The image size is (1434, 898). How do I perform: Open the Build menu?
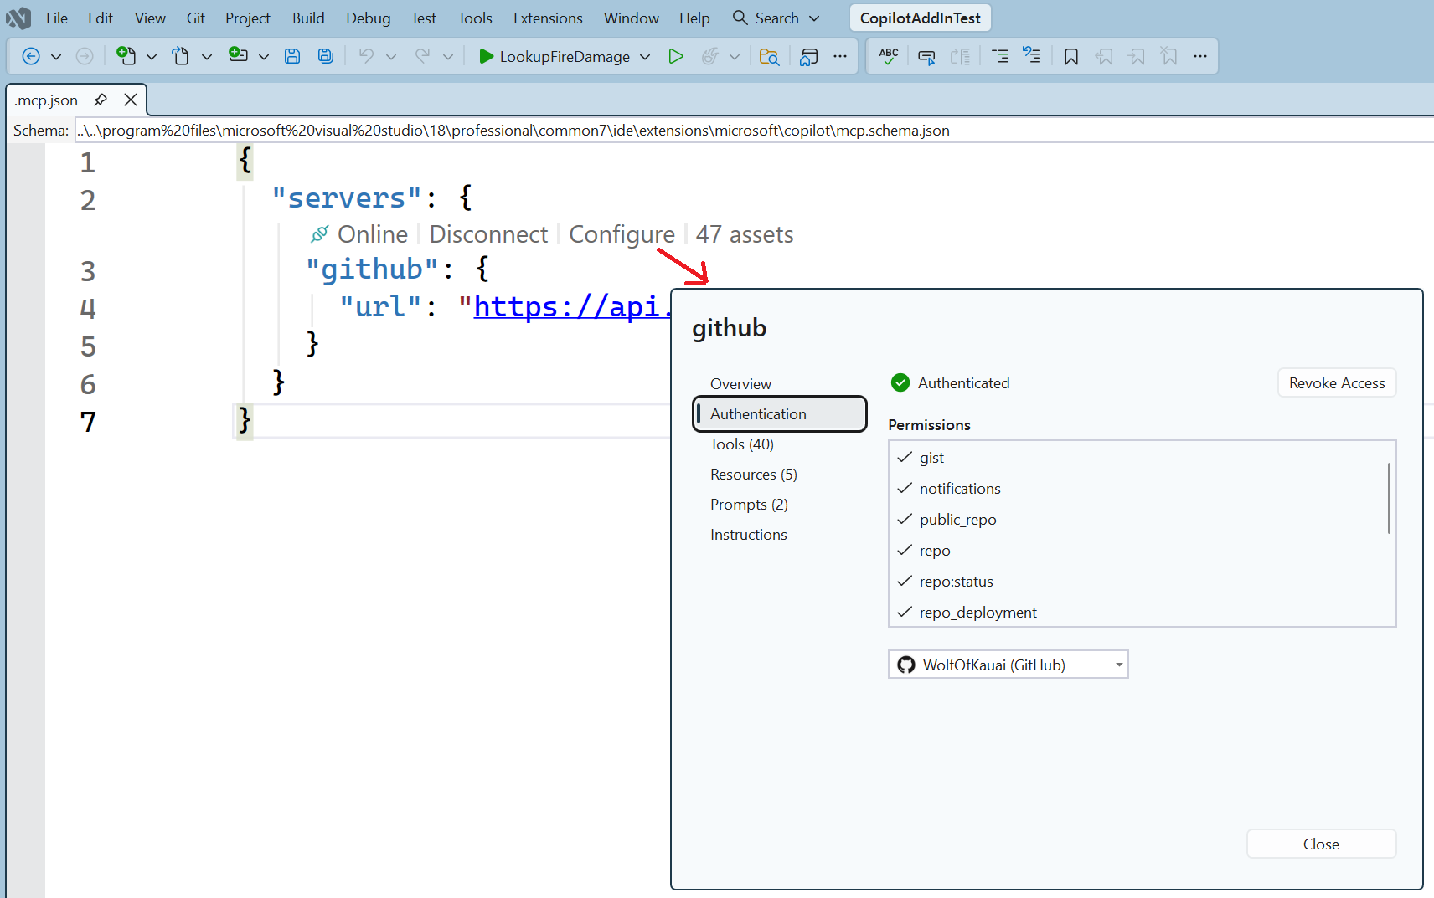[308, 18]
